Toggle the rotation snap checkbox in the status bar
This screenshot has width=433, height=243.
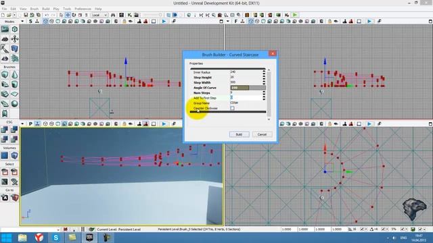point(383,230)
